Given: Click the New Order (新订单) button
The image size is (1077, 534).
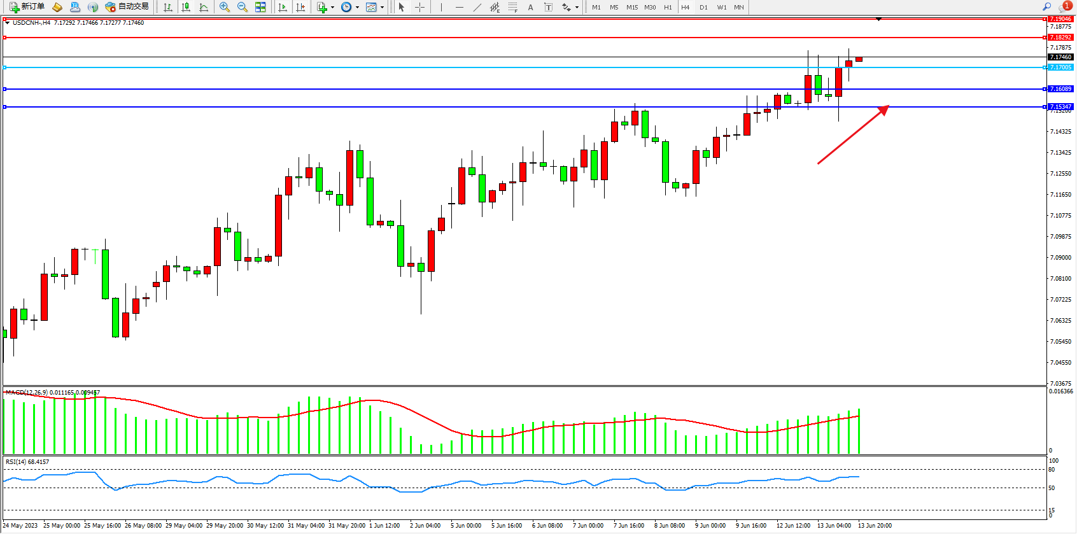Looking at the screenshot, I should [27, 7].
